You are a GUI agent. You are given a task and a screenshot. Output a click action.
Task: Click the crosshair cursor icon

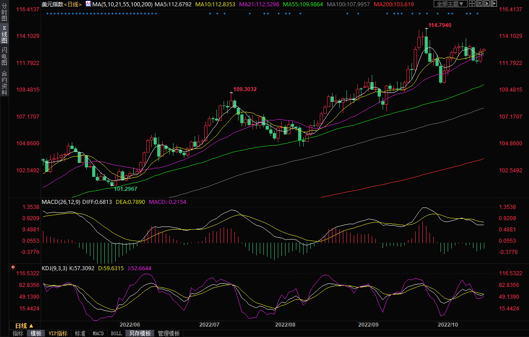(x=472, y=4)
